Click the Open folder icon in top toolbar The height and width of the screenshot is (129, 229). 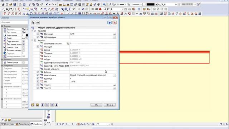(11, 5)
